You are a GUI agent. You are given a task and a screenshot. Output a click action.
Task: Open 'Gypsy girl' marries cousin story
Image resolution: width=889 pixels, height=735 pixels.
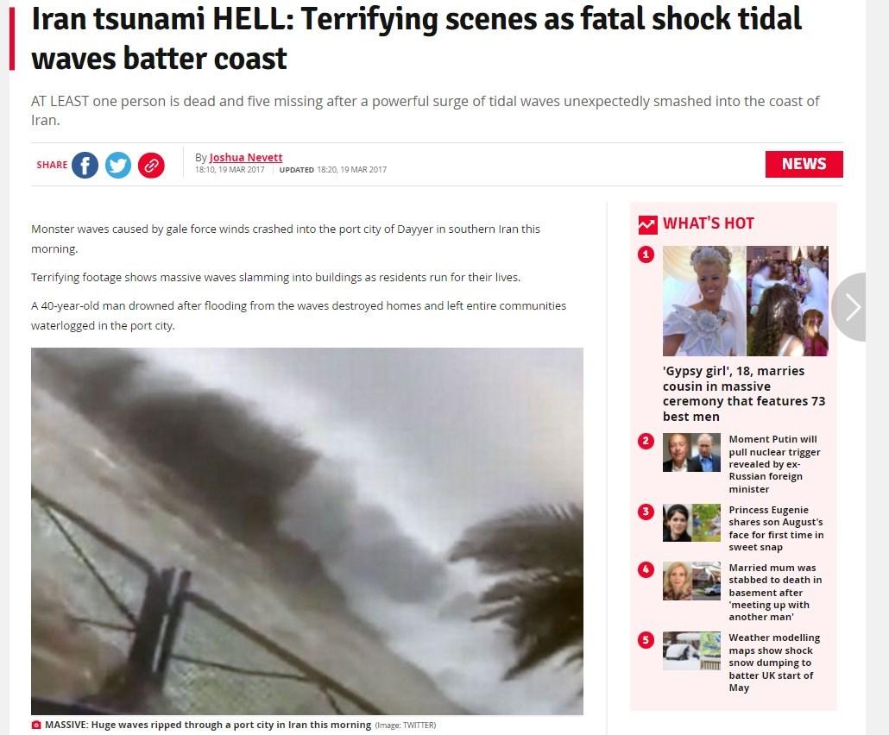tap(744, 393)
